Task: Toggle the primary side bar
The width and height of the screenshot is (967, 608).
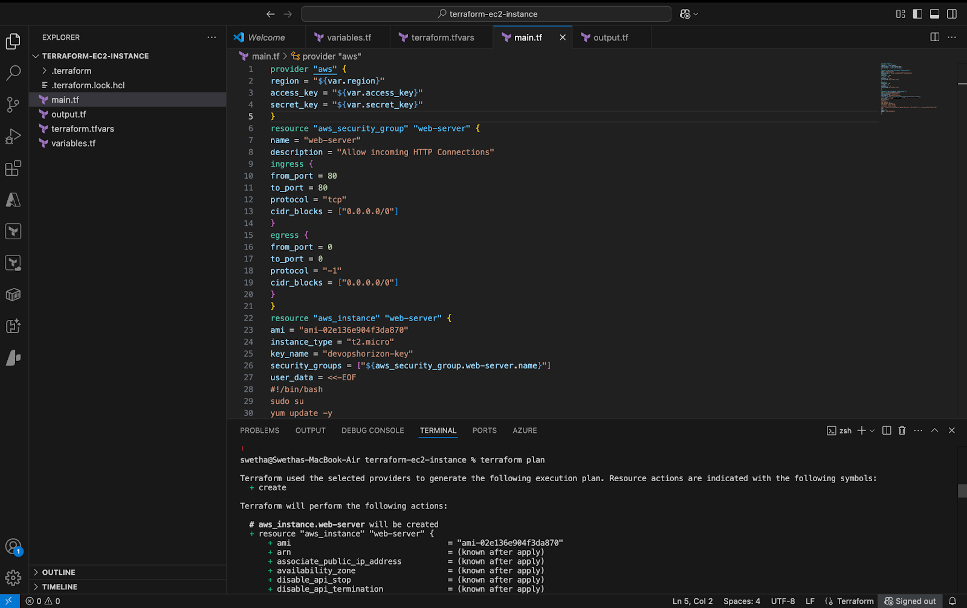Action: (917, 14)
